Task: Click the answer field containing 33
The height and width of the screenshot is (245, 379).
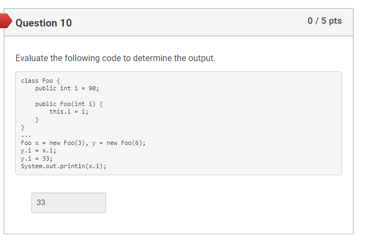Action: click(x=69, y=203)
